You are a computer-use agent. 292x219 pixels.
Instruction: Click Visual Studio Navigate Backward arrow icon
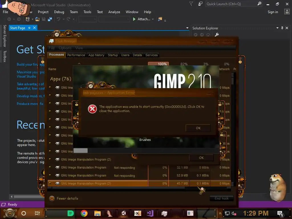click(x=9, y=19)
